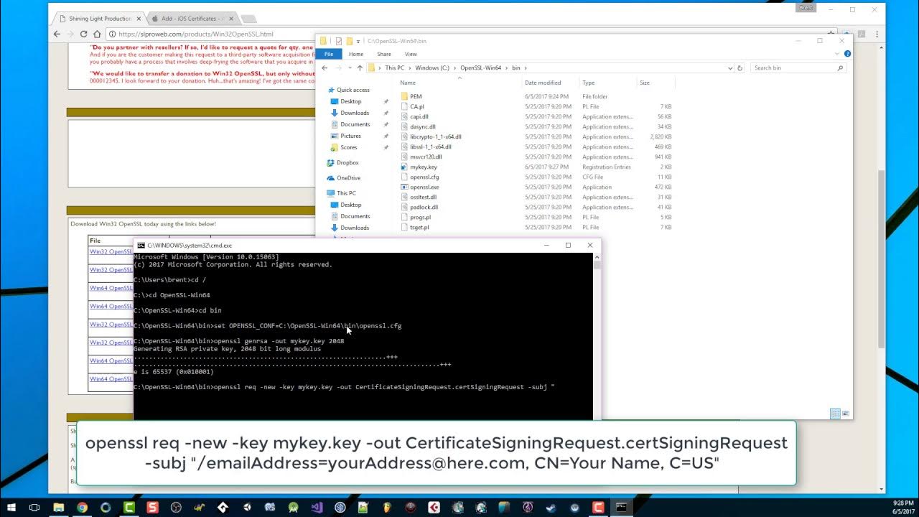Open the Windows Start menu
This screenshot has width=919, height=517.
point(10,508)
